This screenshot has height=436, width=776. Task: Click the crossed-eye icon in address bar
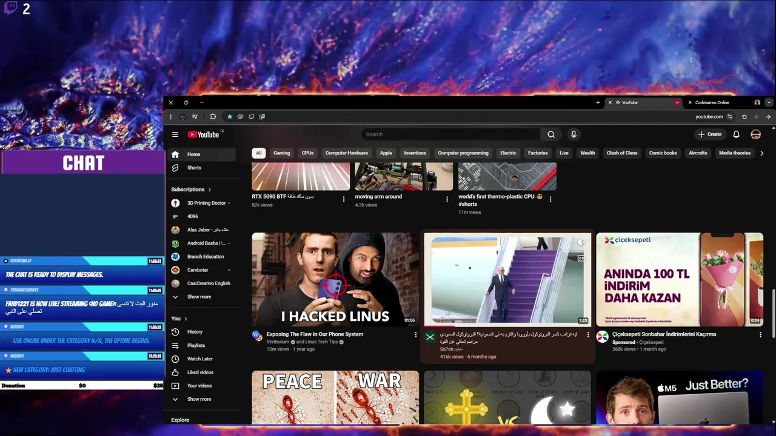point(240,117)
